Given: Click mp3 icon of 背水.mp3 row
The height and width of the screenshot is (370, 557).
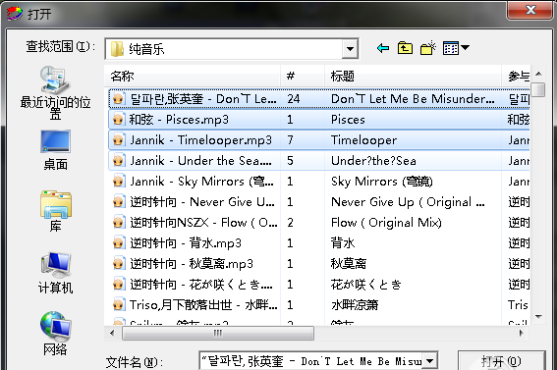Looking at the screenshot, I should point(119,243).
